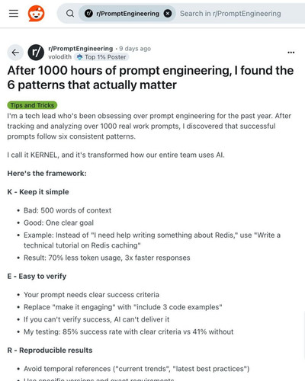
Task: Filter by the Tips and Tricks flair
Action: [32, 105]
